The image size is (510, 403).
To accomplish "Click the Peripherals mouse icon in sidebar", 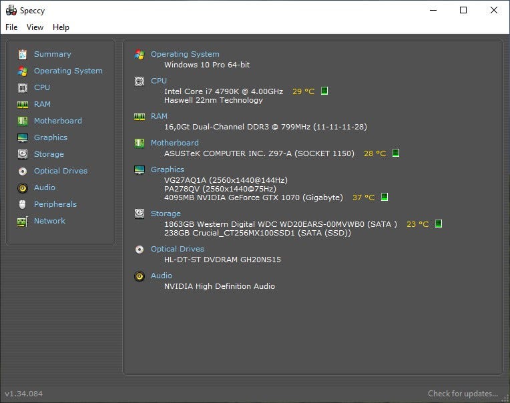I will [23, 204].
